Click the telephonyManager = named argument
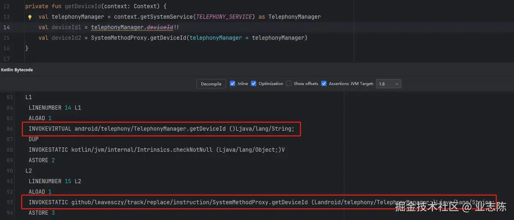The width and height of the screenshot is (514, 220). (219, 38)
